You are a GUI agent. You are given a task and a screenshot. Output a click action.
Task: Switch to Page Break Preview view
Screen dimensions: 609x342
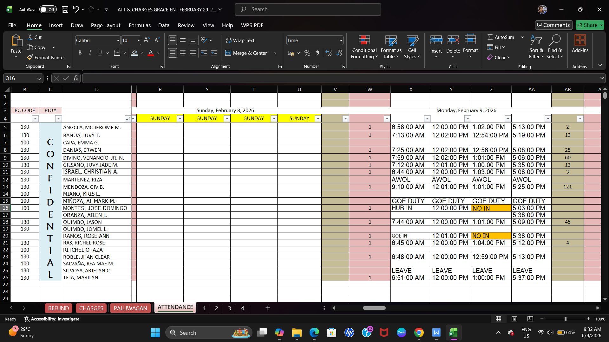click(x=530, y=319)
